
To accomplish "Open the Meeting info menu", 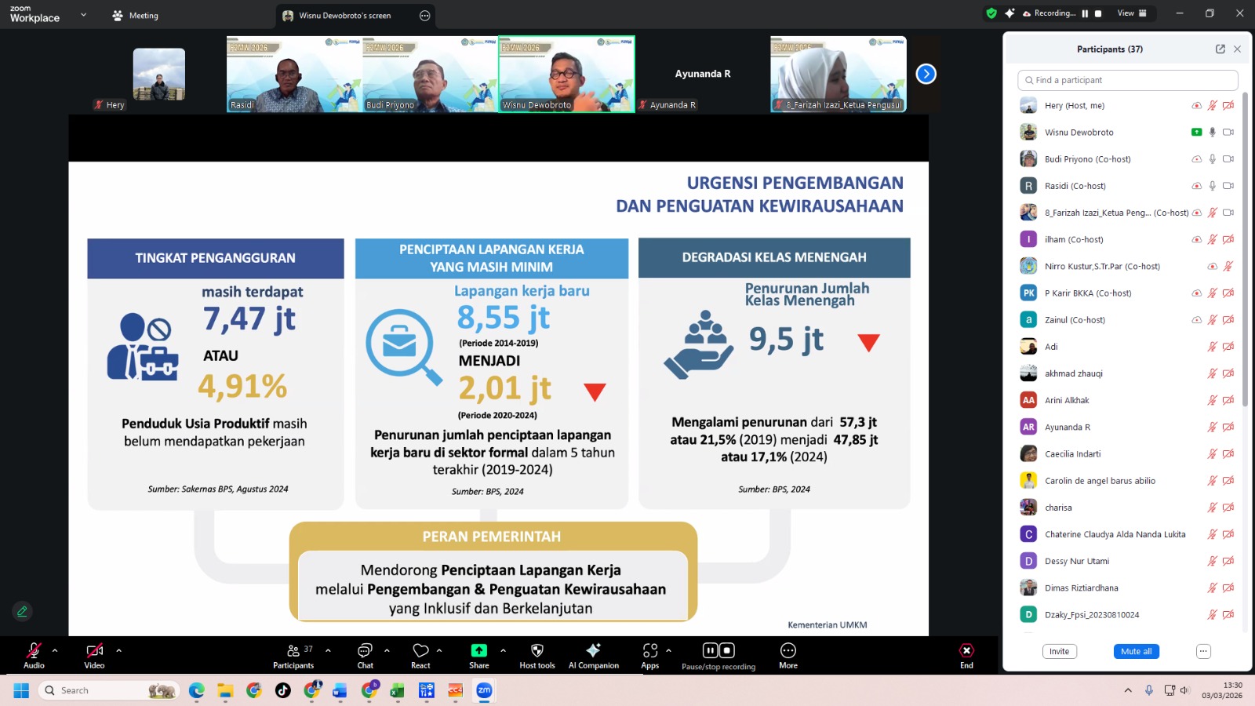I will [x=136, y=16].
